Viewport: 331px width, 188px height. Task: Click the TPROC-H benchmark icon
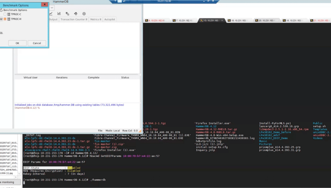coord(9,19)
